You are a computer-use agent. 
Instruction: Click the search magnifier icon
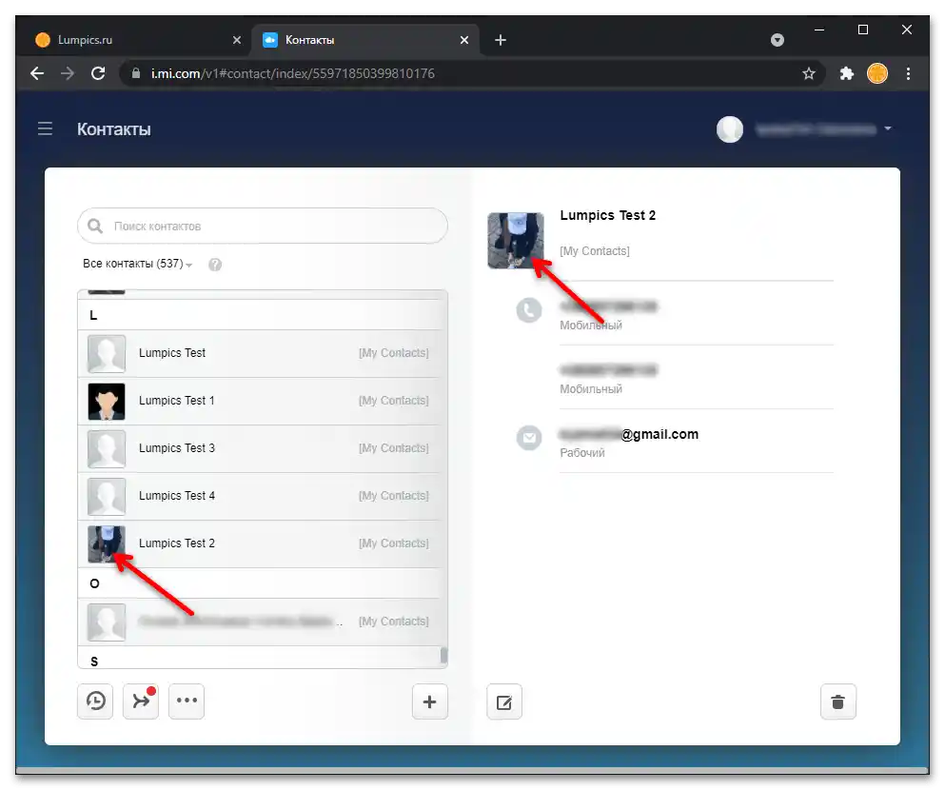(94, 226)
